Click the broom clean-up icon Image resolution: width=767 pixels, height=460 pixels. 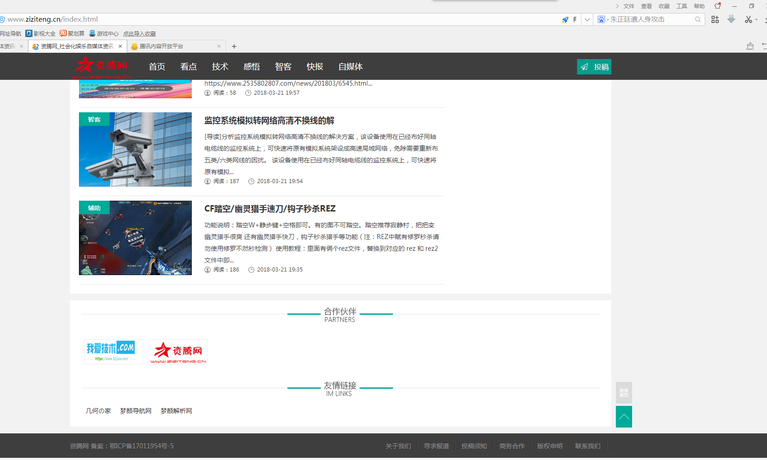coord(750,46)
